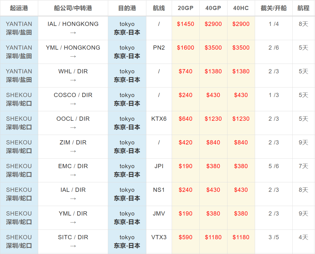Select the 起运港 column header

coord(19,8)
